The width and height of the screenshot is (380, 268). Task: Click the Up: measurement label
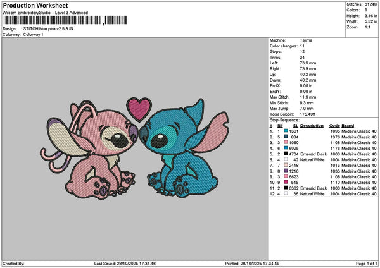coord(272,75)
